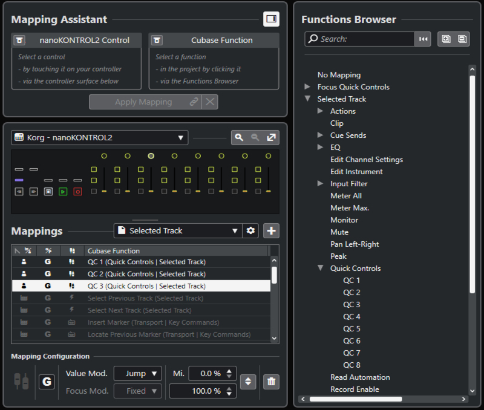Select first channel fader on surface
484x410 pixels.
pos(104,180)
